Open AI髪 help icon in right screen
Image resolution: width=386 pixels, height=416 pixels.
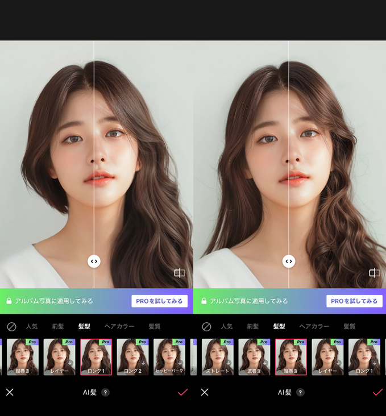tap(300, 392)
